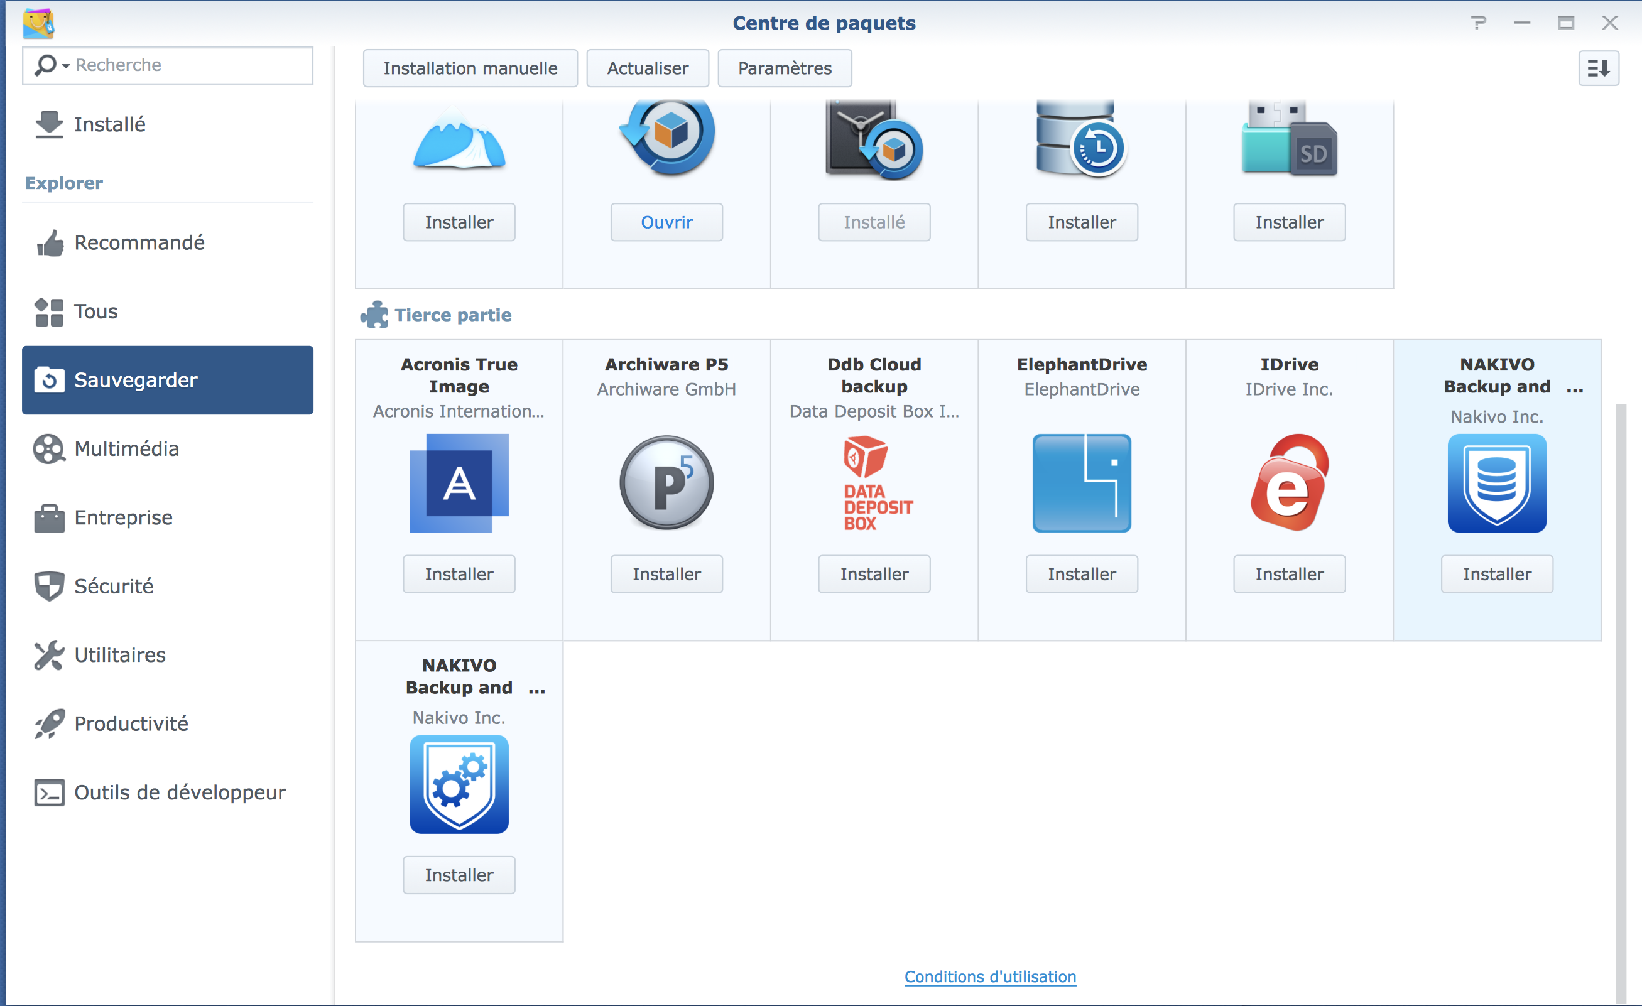Install NAKIVO with database shield icon
The height and width of the screenshot is (1006, 1642).
coord(1497,573)
